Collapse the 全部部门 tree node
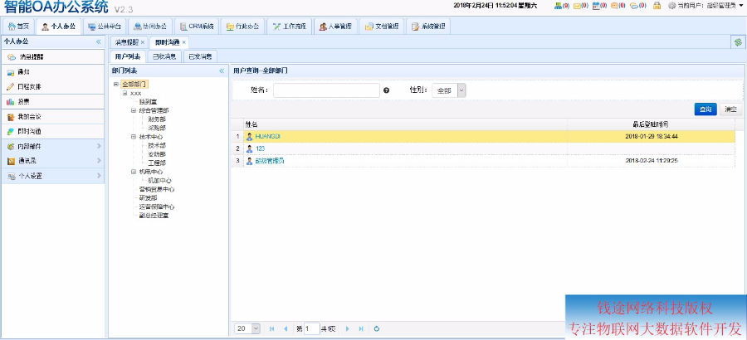Image resolution: width=747 pixels, height=340 pixels. click(x=116, y=85)
